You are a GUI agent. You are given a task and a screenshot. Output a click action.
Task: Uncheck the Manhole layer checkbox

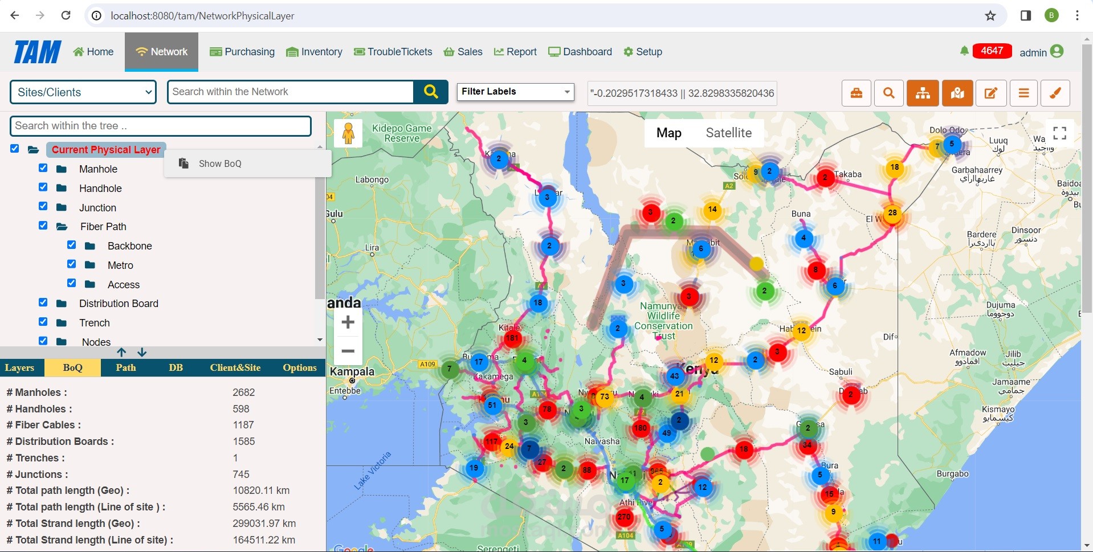pyautogui.click(x=43, y=167)
